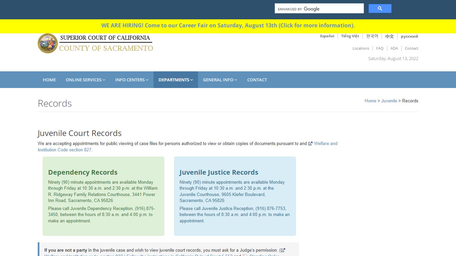This screenshot has width=456, height=256.
Task: Click the Juvenile Court Records heading
Action: pyautogui.click(x=79, y=133)
